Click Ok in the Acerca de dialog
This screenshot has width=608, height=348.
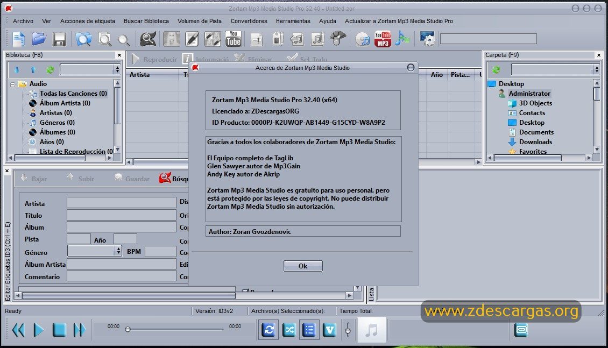tap(303, 266)
